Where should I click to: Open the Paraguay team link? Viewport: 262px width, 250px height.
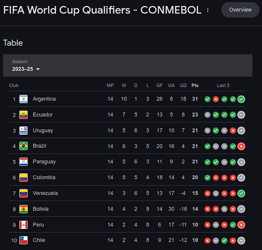(44, 162)
